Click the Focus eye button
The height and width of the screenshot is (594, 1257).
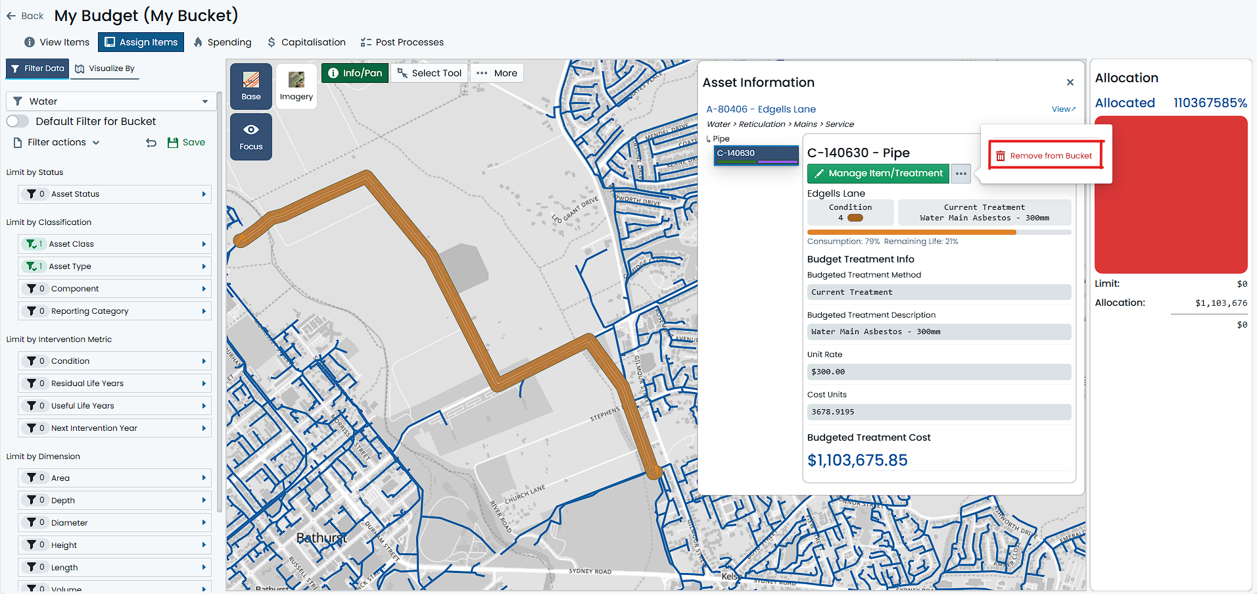tap(251, 137)
